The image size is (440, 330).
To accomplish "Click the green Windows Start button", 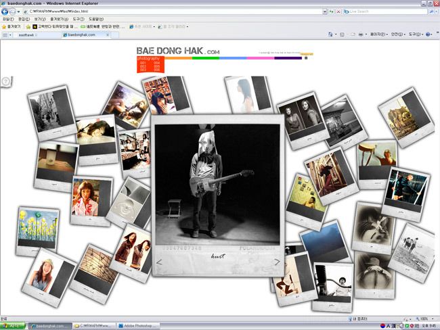I will pyautogui.click(x=13, y=326).
